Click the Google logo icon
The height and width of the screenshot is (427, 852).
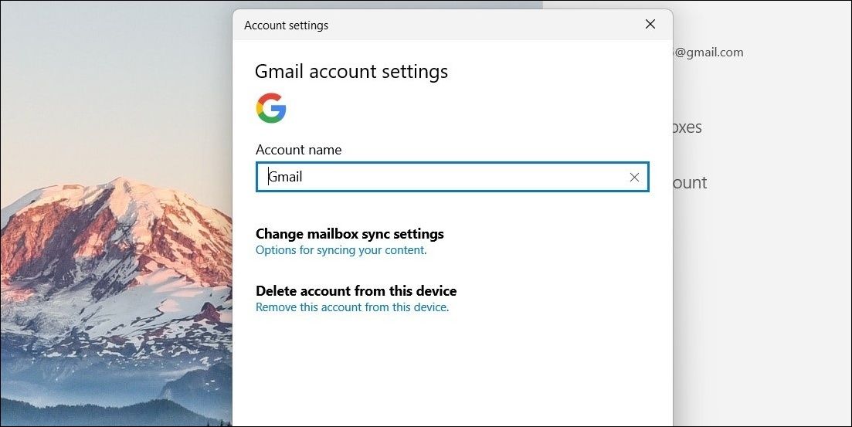tap(271, 108)
